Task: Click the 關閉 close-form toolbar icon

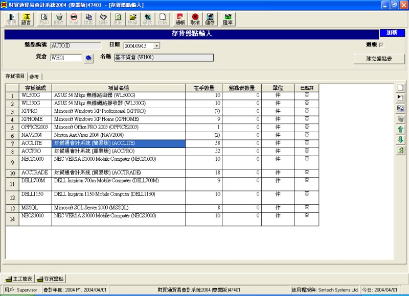Action: (11, 19)
